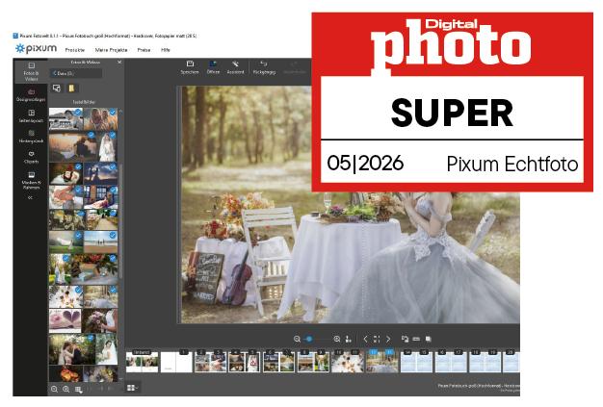Select page spread 4-5 thumbnail
The width and height of the screenshot is (603, 407).
pyautogui.click(x=245, y=362)
